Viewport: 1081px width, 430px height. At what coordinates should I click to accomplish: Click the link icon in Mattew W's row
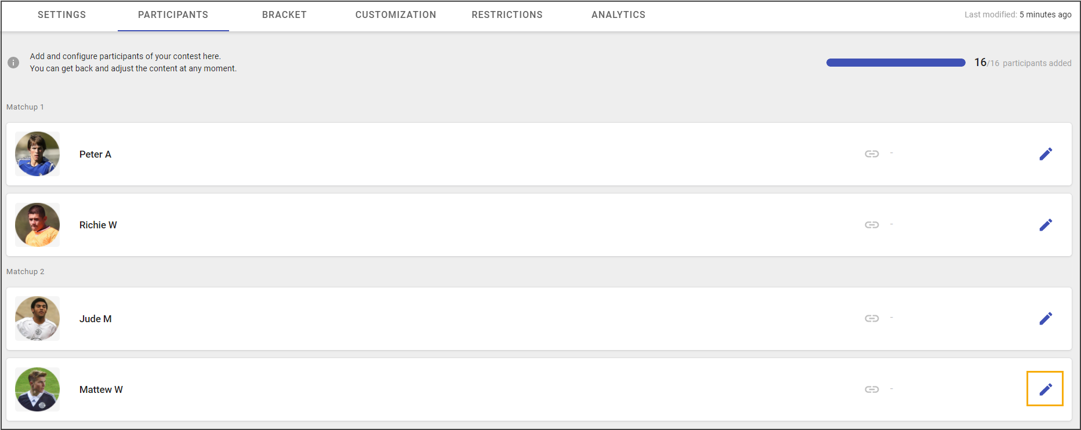click(x=872, y=389)
